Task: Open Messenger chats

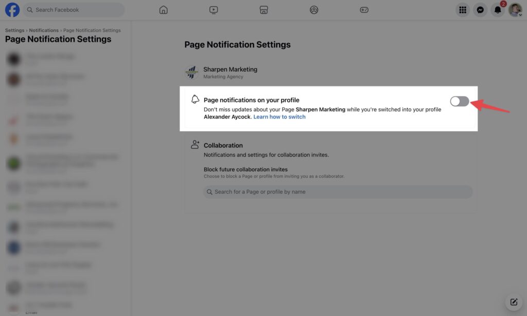Action: pyautogui.click(x=480, y=10)
